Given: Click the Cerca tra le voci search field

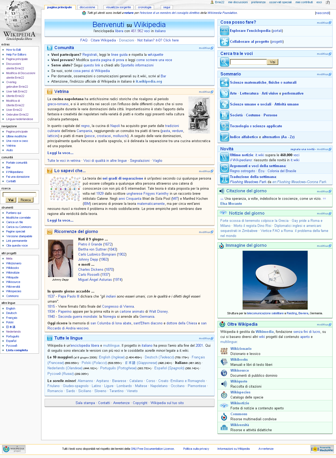Looking at the screenshot, I should [x=248, y=62].
